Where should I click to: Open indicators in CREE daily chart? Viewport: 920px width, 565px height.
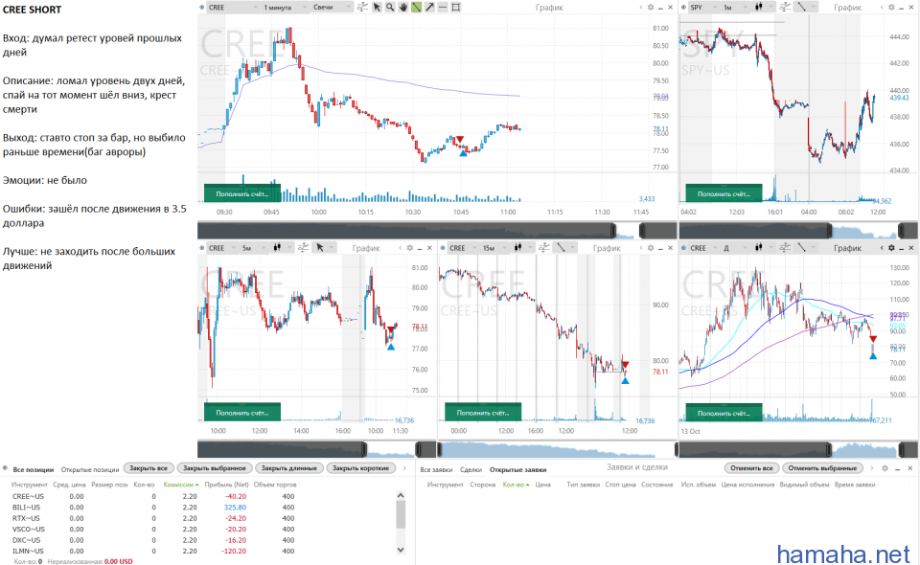[x=785, y=248]
